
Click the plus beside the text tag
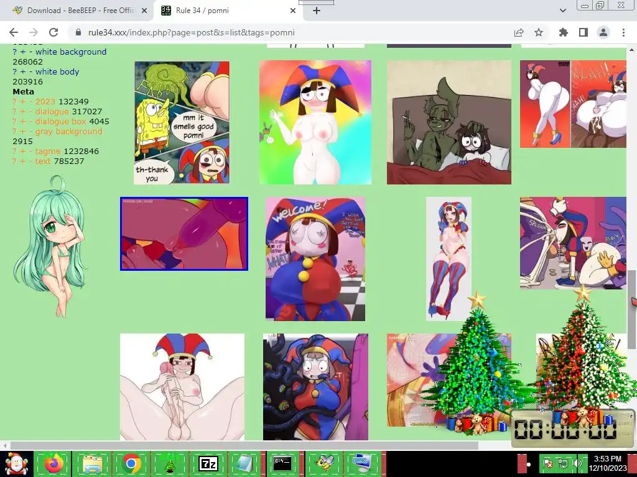coord(23,161)
